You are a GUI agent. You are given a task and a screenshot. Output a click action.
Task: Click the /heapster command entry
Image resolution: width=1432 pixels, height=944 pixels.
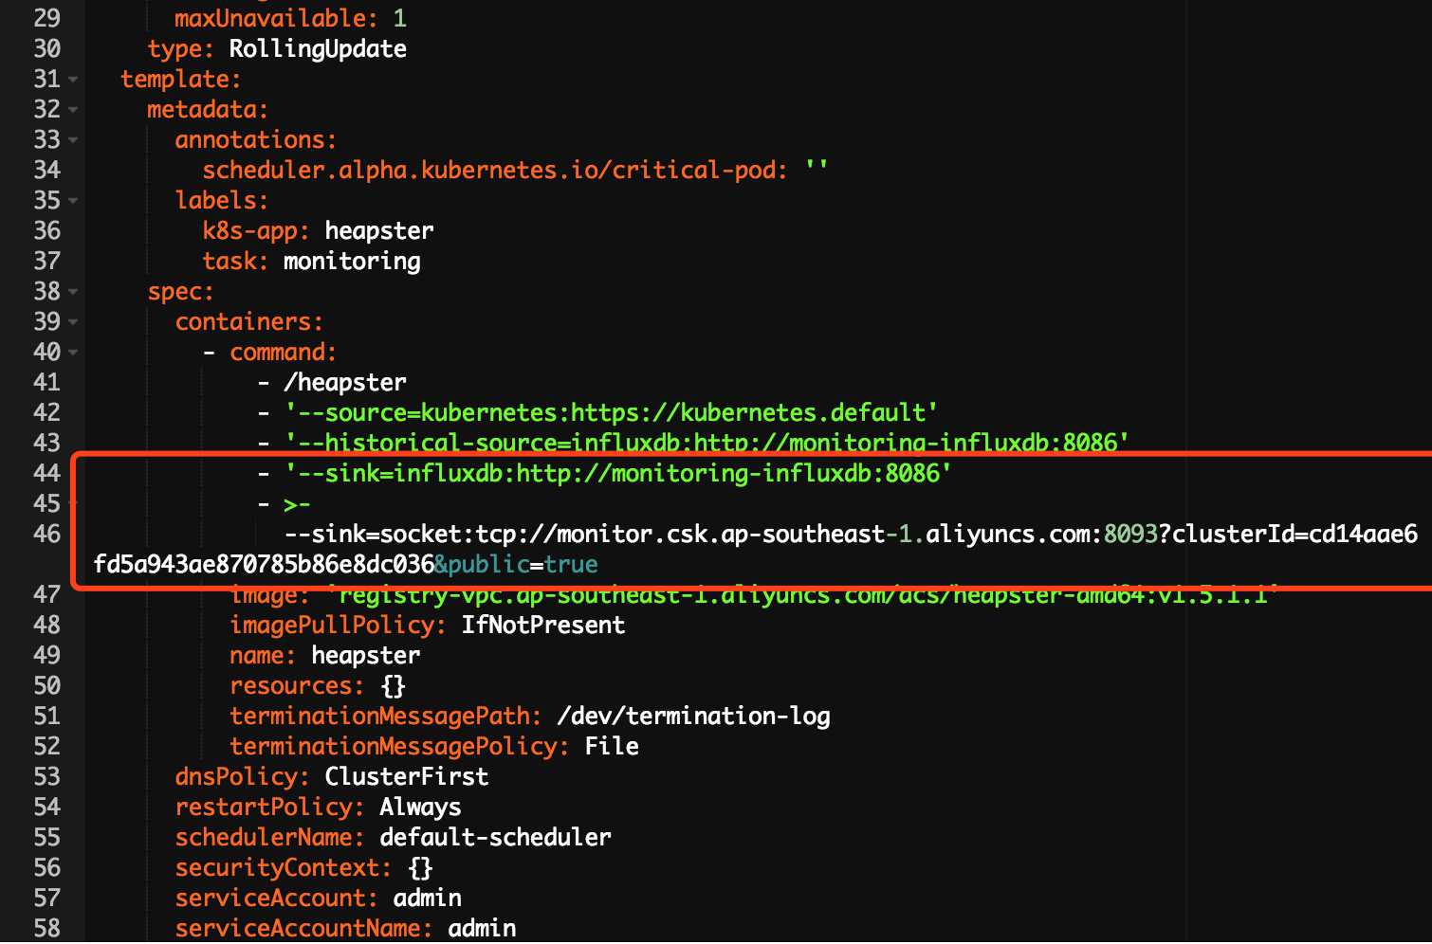[x=345, y=383]
